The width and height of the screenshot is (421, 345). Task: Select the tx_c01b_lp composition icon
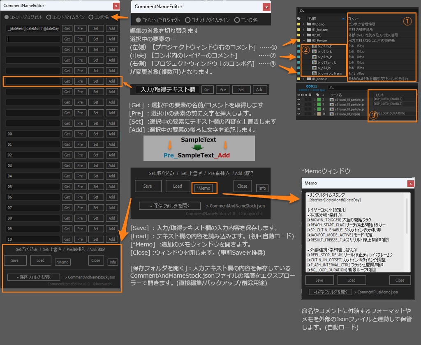(x=314, y=51)
